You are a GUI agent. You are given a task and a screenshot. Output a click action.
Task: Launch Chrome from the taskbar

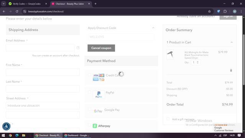[10, 135]
